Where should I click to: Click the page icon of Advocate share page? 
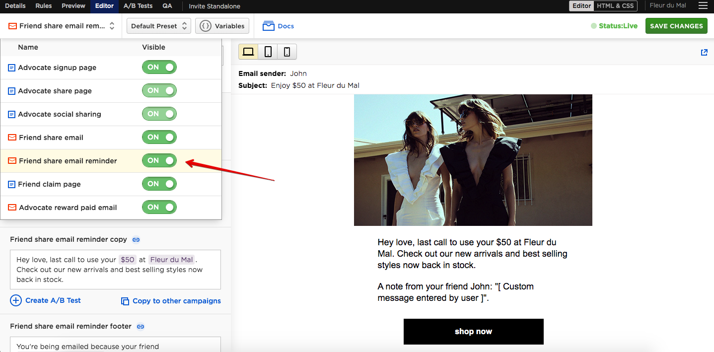(12, 91)
